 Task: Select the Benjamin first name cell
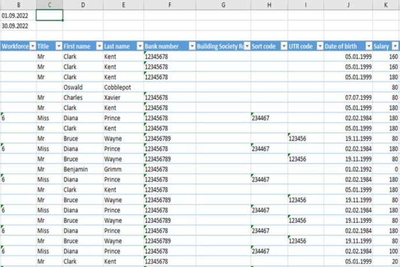pos(83,169)
